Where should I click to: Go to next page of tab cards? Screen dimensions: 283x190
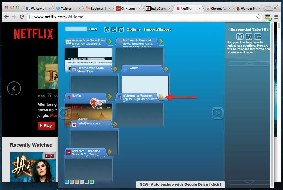pos(217,113)
